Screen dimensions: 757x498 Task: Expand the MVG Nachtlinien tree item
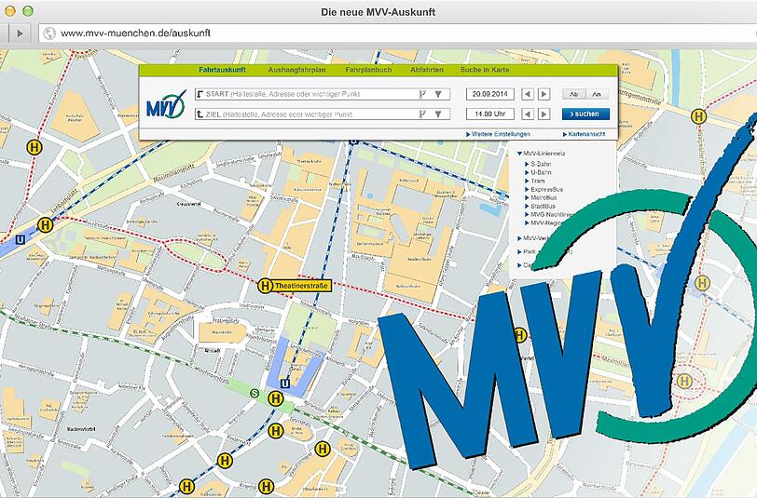coord(528,214)
